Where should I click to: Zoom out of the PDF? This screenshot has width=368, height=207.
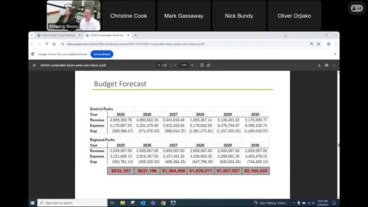(175, 65)
